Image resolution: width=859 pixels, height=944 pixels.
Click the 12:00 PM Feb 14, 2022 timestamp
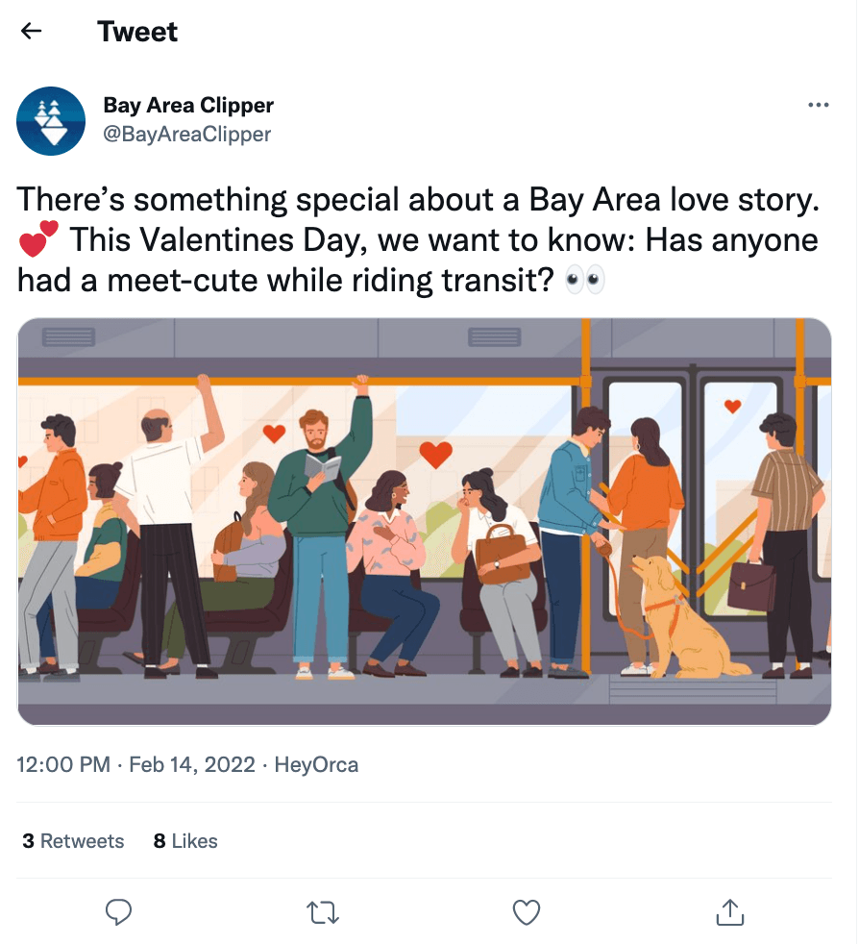point(136,765)
